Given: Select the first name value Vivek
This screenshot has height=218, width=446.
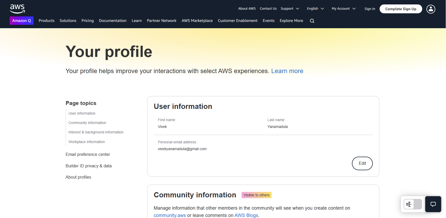Looking at the screenshot, I should (x=162, y=127).
